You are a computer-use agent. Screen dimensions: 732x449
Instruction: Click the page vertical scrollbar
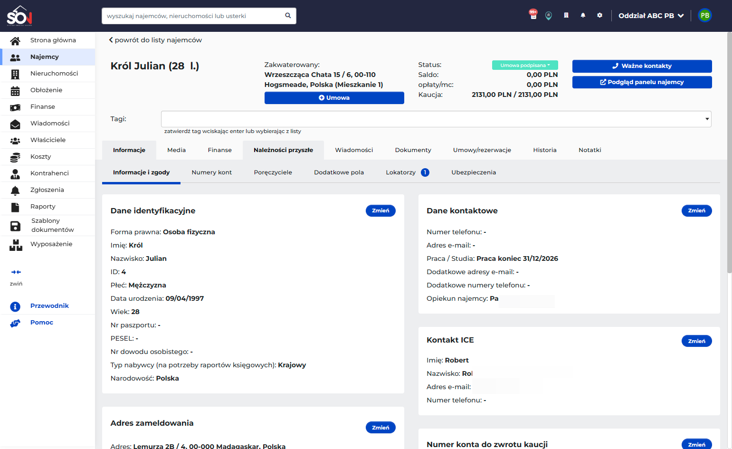[730, 152]
